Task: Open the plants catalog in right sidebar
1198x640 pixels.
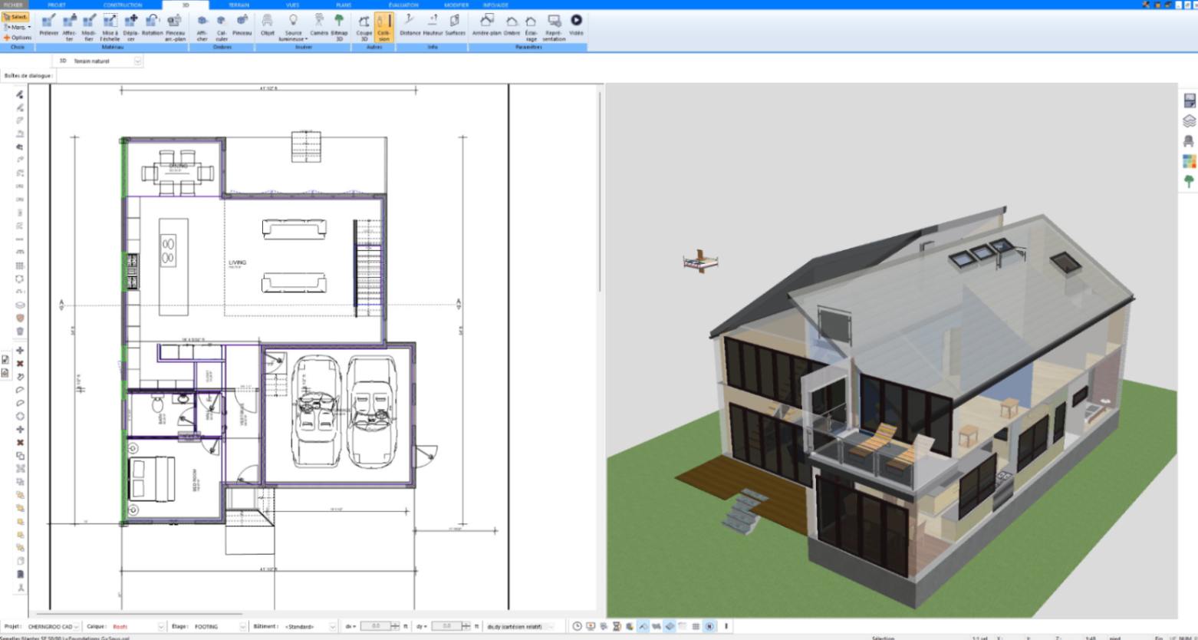Action: click(x=1189, y=181)
